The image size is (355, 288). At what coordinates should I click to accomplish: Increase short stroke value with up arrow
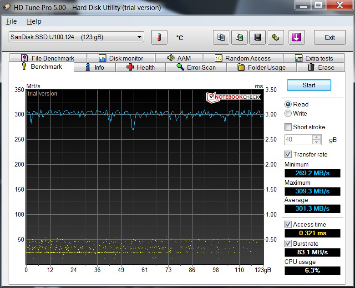[x=317, y=137]
